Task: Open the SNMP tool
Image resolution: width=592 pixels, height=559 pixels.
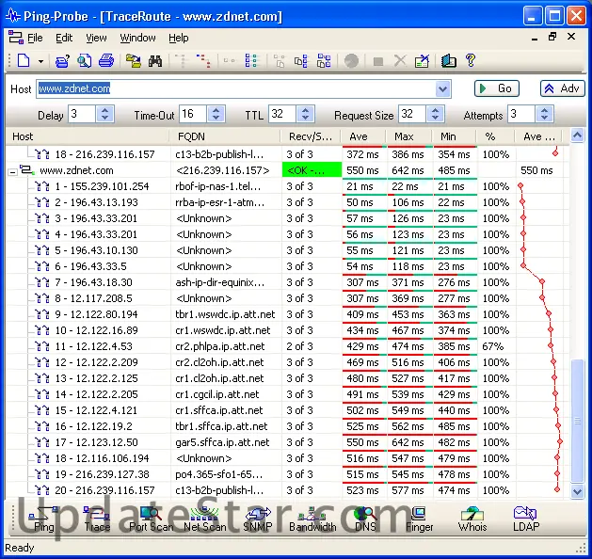Action: [x=257, y=519]
